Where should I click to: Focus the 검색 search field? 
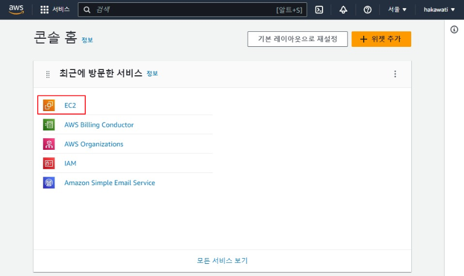193,10
